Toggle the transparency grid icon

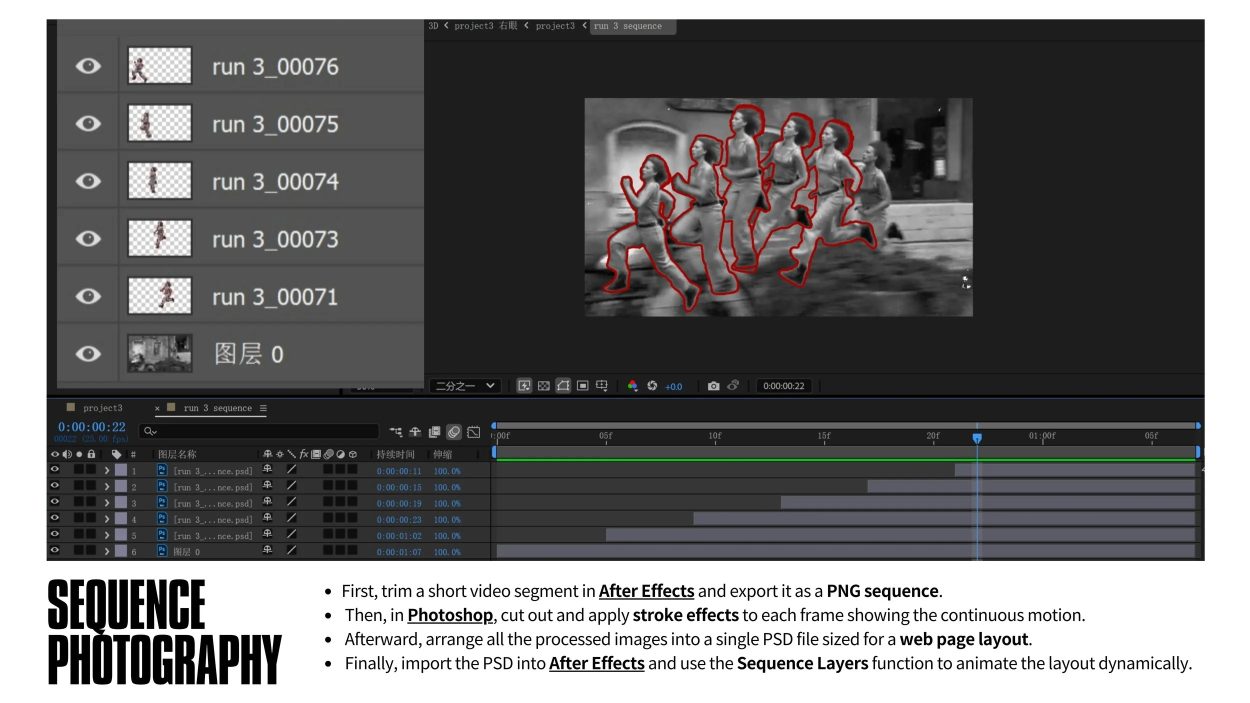coord(543,386)
